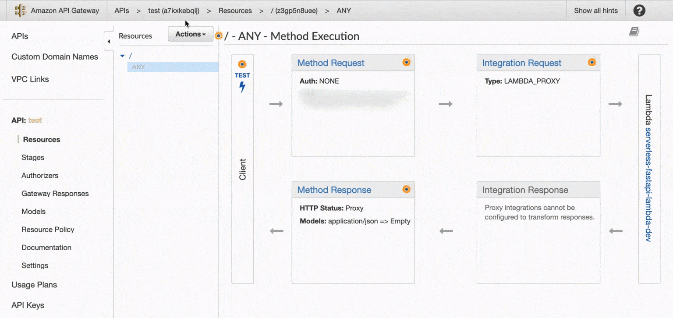
Task: Click Resources in the breadcrumb
Action: click(x=235, y=11)
